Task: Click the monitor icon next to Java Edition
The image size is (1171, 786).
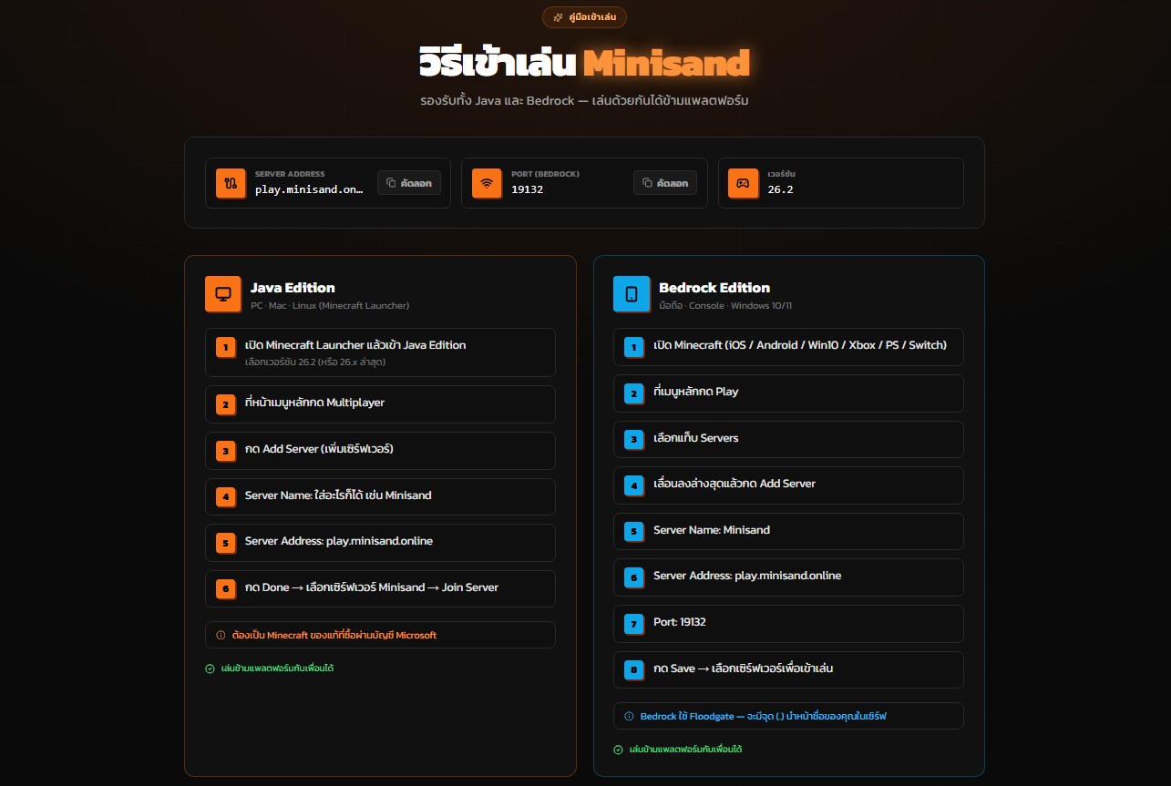Action: point(223,294)
